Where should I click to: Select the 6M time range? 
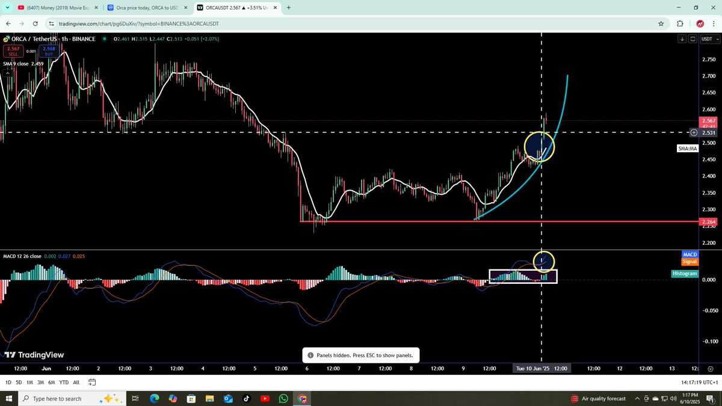click(x=51, y=383)
